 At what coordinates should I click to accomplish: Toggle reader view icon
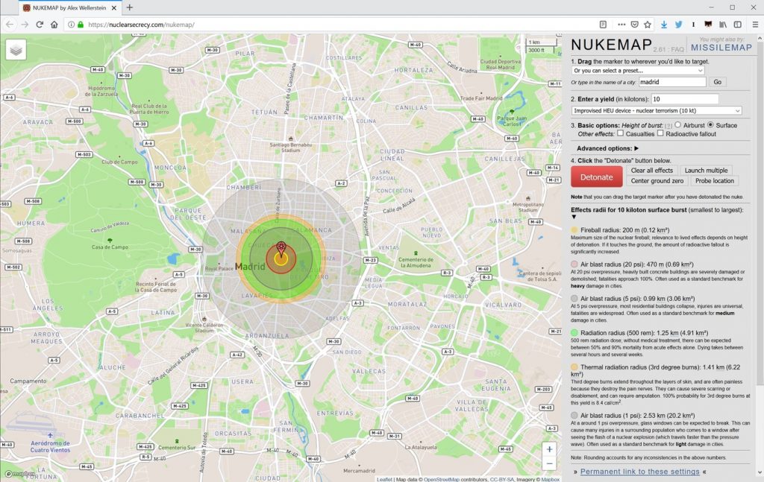603,25
